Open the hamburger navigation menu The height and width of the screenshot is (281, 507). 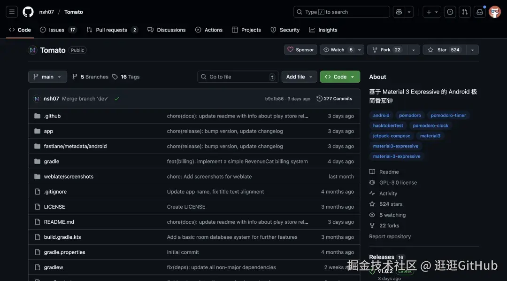pyautogui.click(x=12, y=12)
